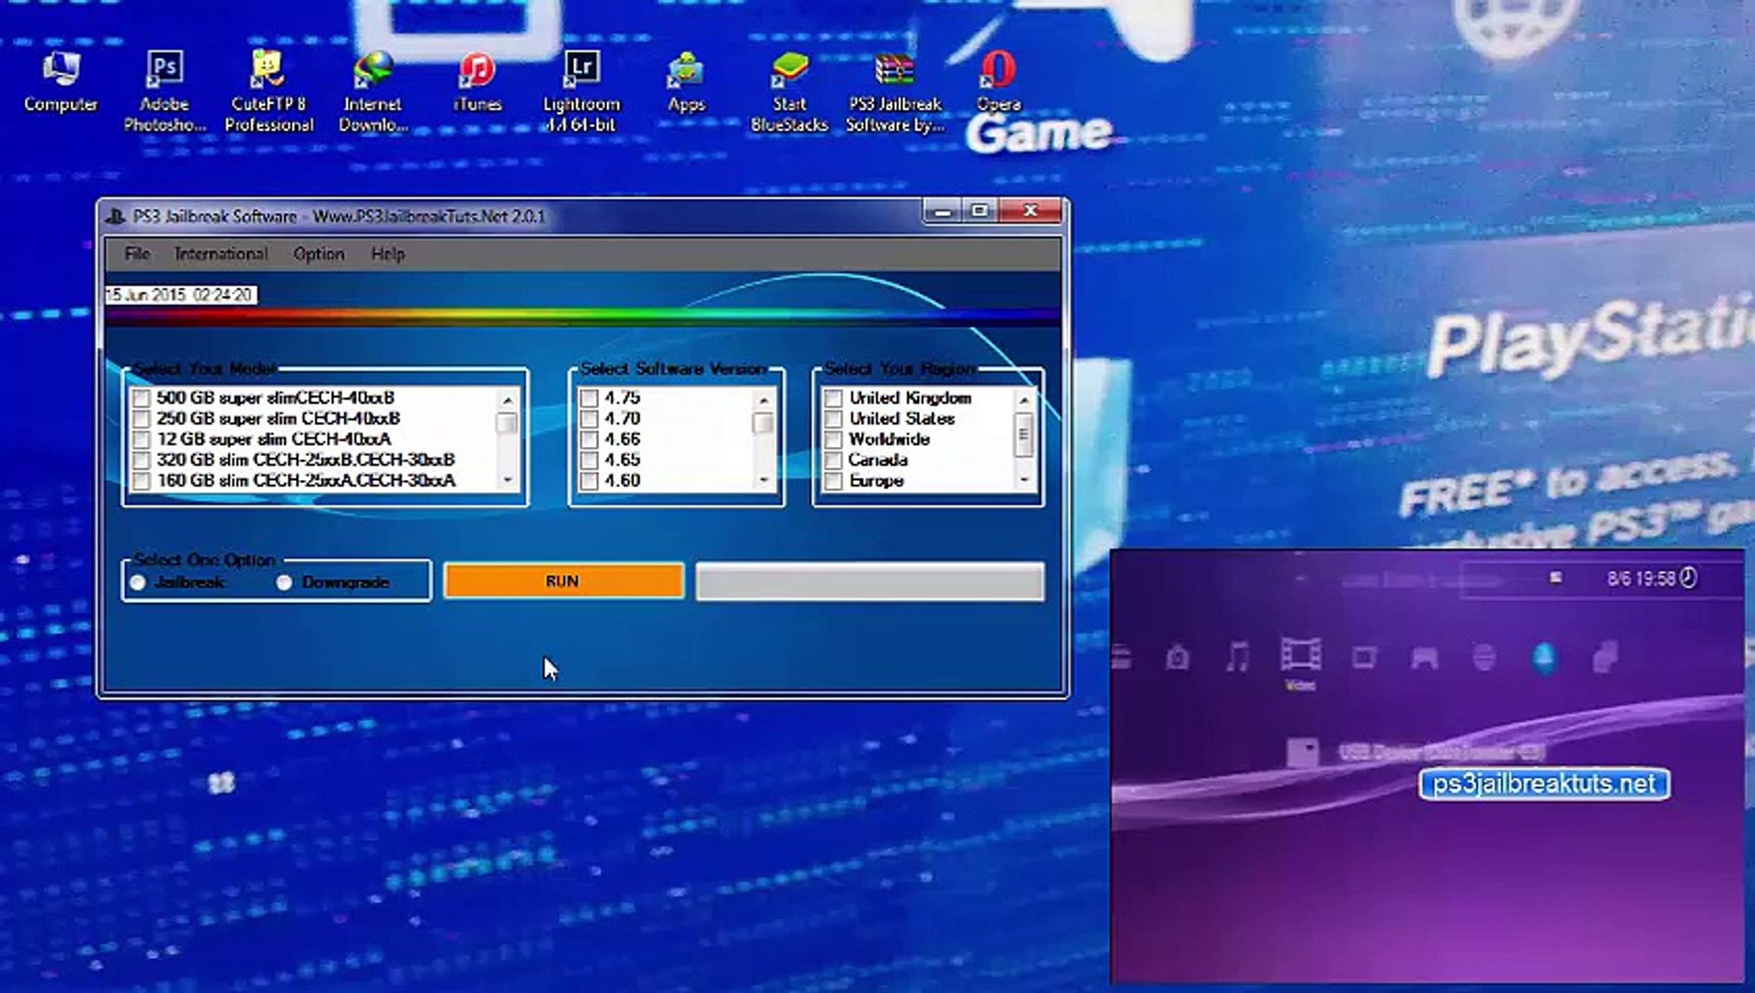The image size is (1755, 993).
Task: Select the Video icon in the XMB
Action: click(1301, 656)
